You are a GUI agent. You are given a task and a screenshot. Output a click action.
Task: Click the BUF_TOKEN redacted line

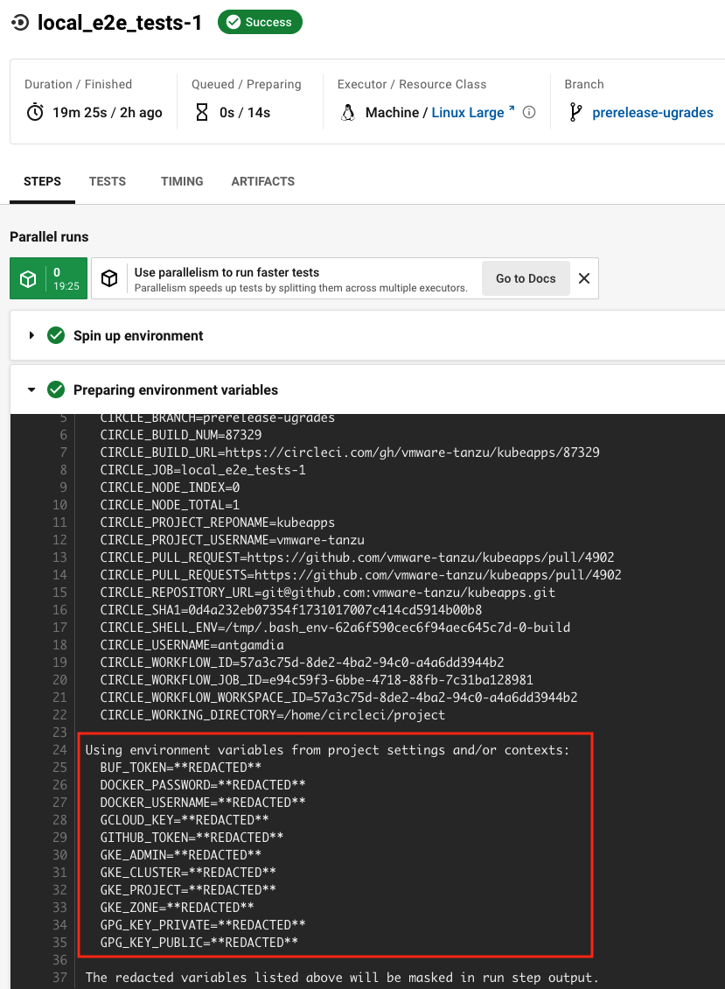(180, 768)
